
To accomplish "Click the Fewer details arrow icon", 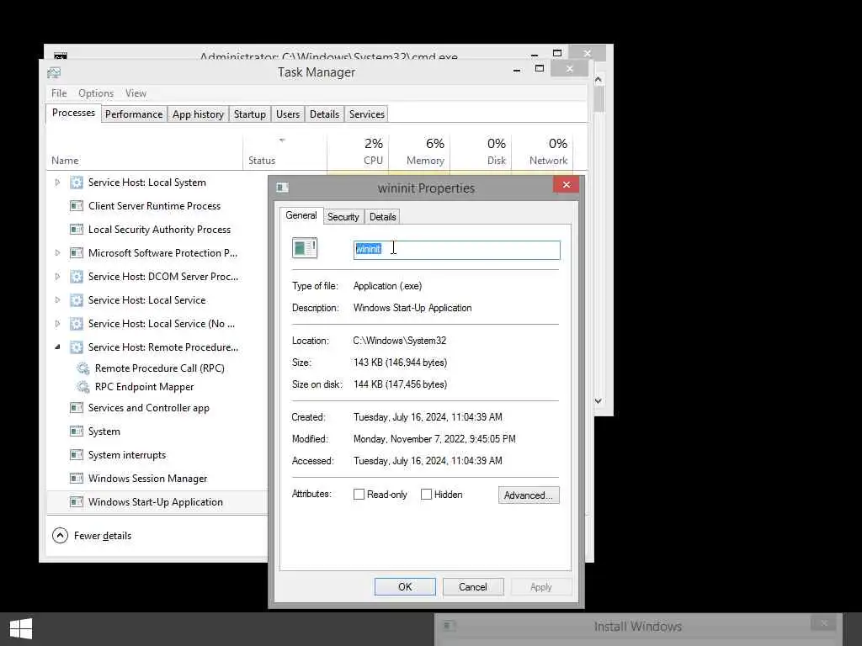I will click(x=60, y=536).
